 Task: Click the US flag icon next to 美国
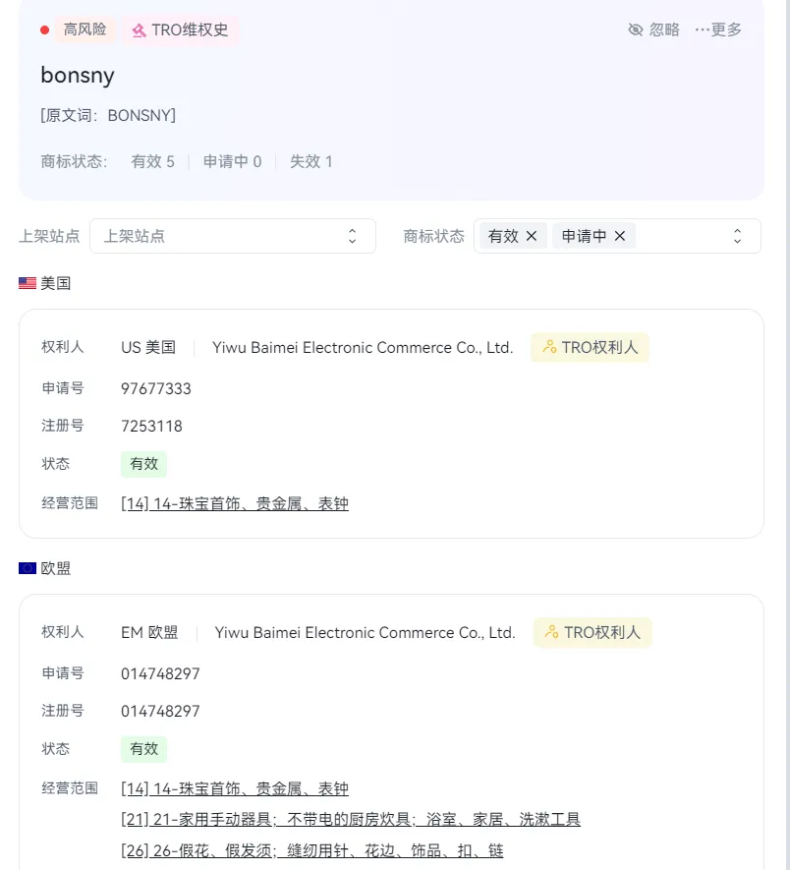(28, 283)
